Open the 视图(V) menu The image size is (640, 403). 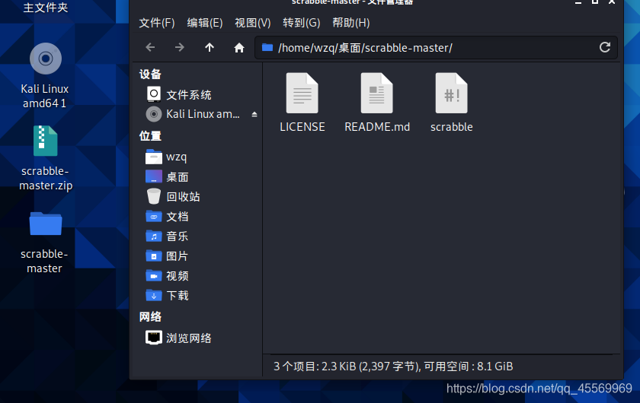(x=253, y=23)
